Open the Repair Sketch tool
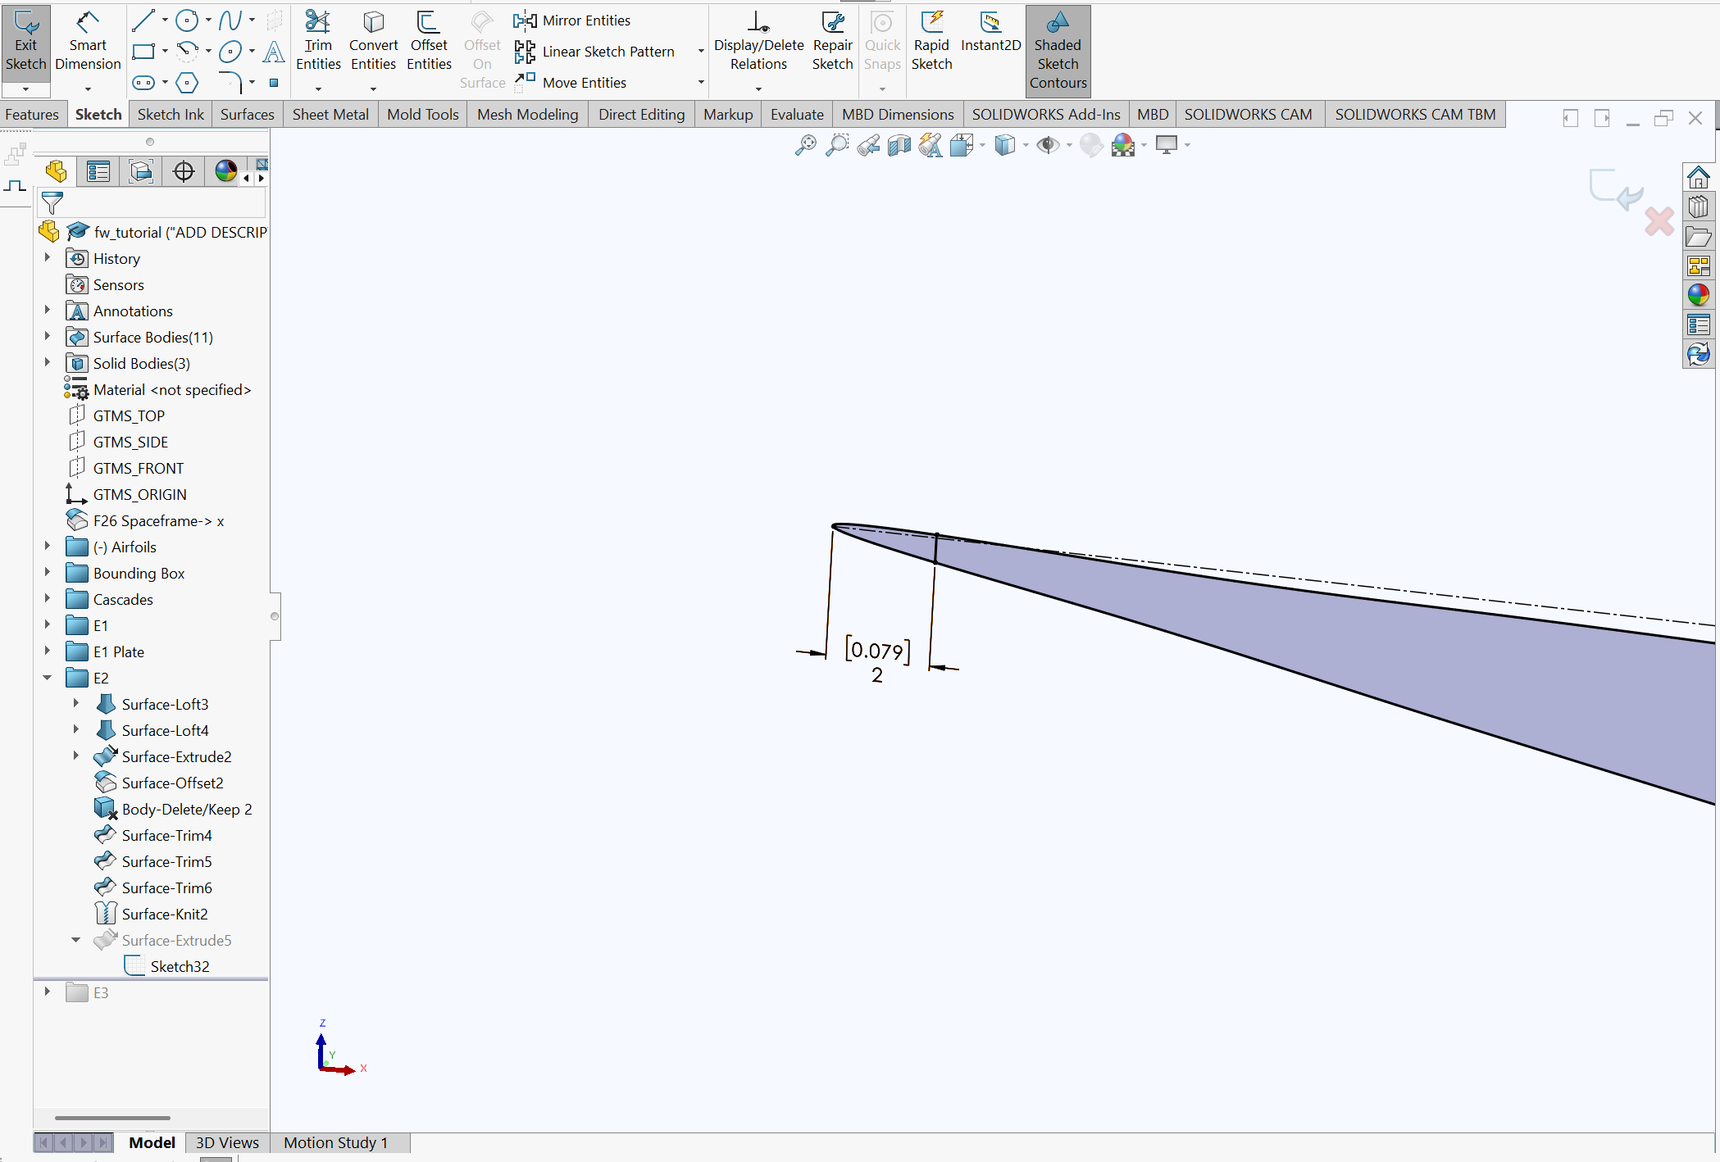1720x1162 pixels. [x=832, y=43]
